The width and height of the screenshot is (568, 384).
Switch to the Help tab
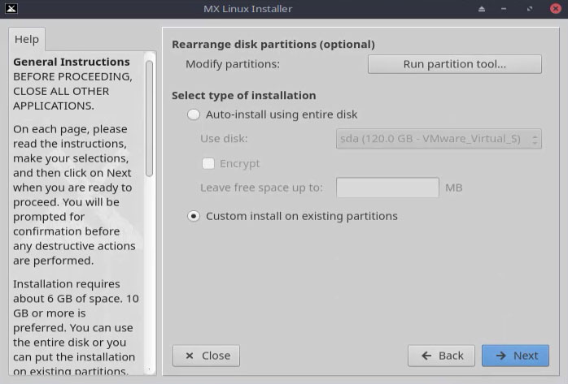(x=27, y=39)
